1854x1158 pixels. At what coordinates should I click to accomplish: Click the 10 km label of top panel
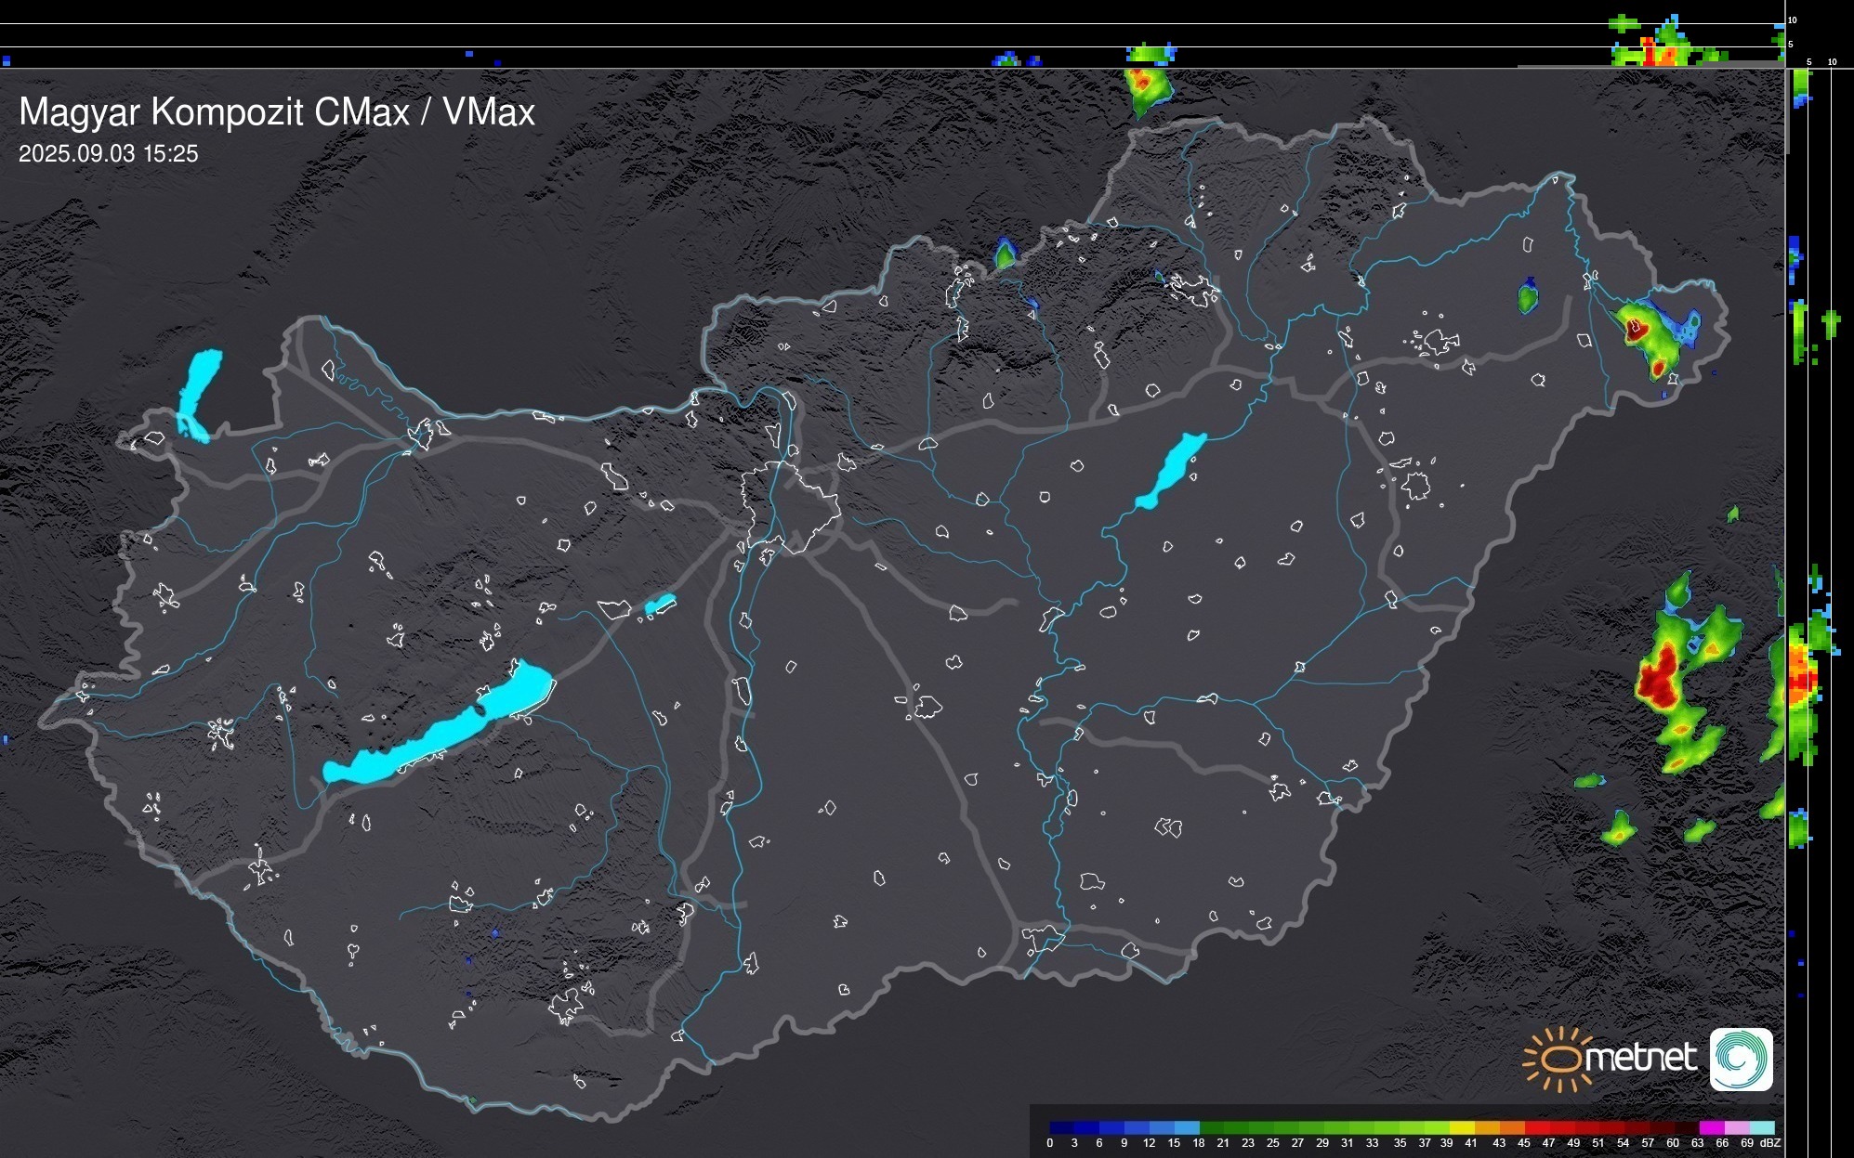1793,20
